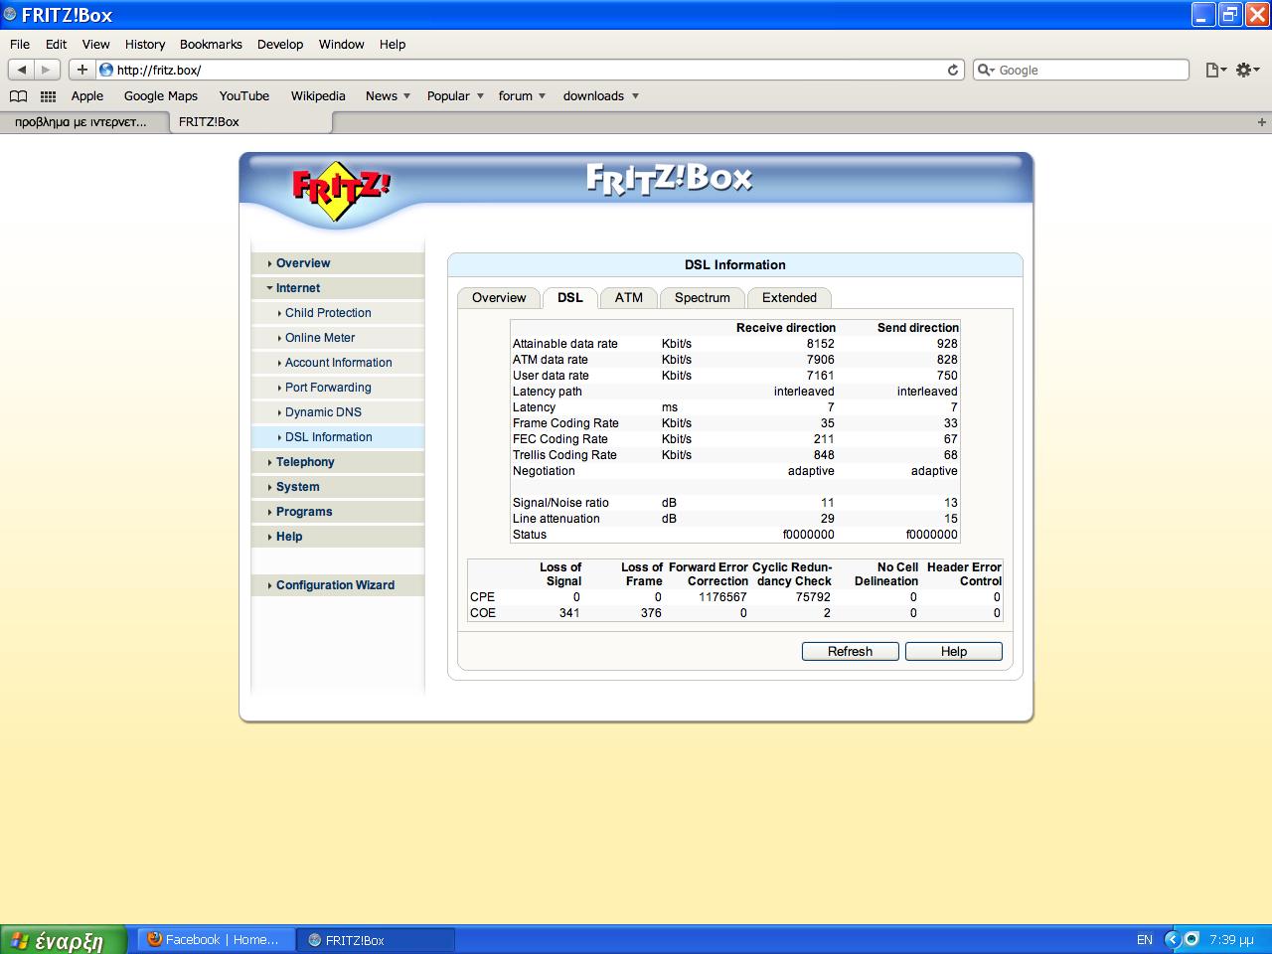Viewport: 1272px width, 954px height.
Task: Expand the Overview sidebar item
Action: 338,263
